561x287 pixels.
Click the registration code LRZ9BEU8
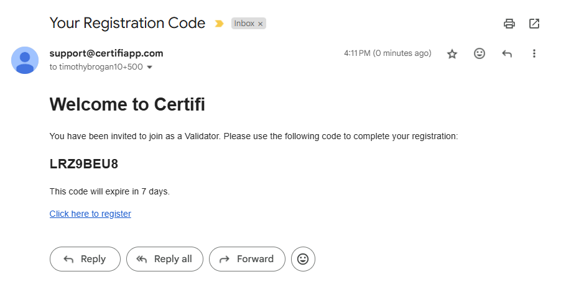click(x=84, y=165)
